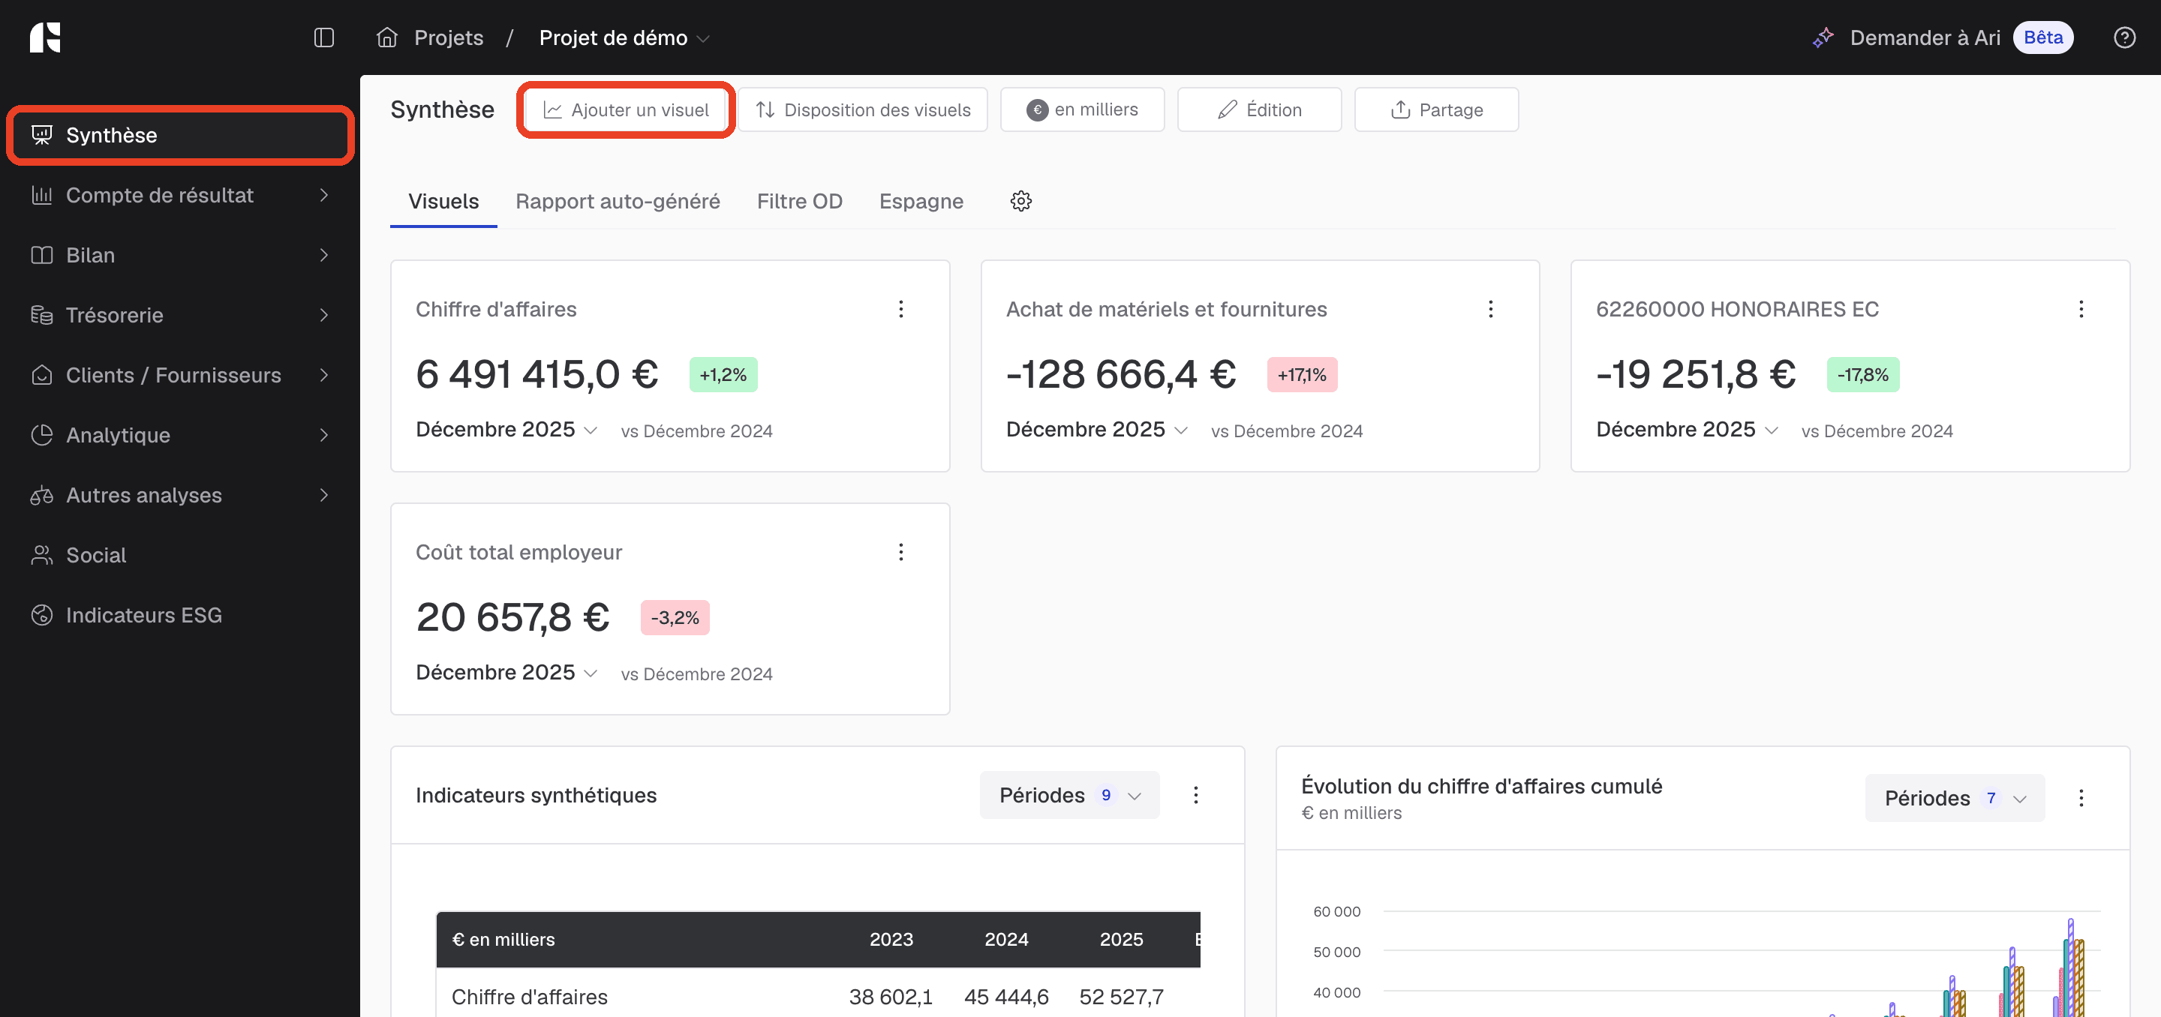Expand Clients / Fournisseurs submenu chevron
The image size is (2161, 1017).
(x=324, y=376)
